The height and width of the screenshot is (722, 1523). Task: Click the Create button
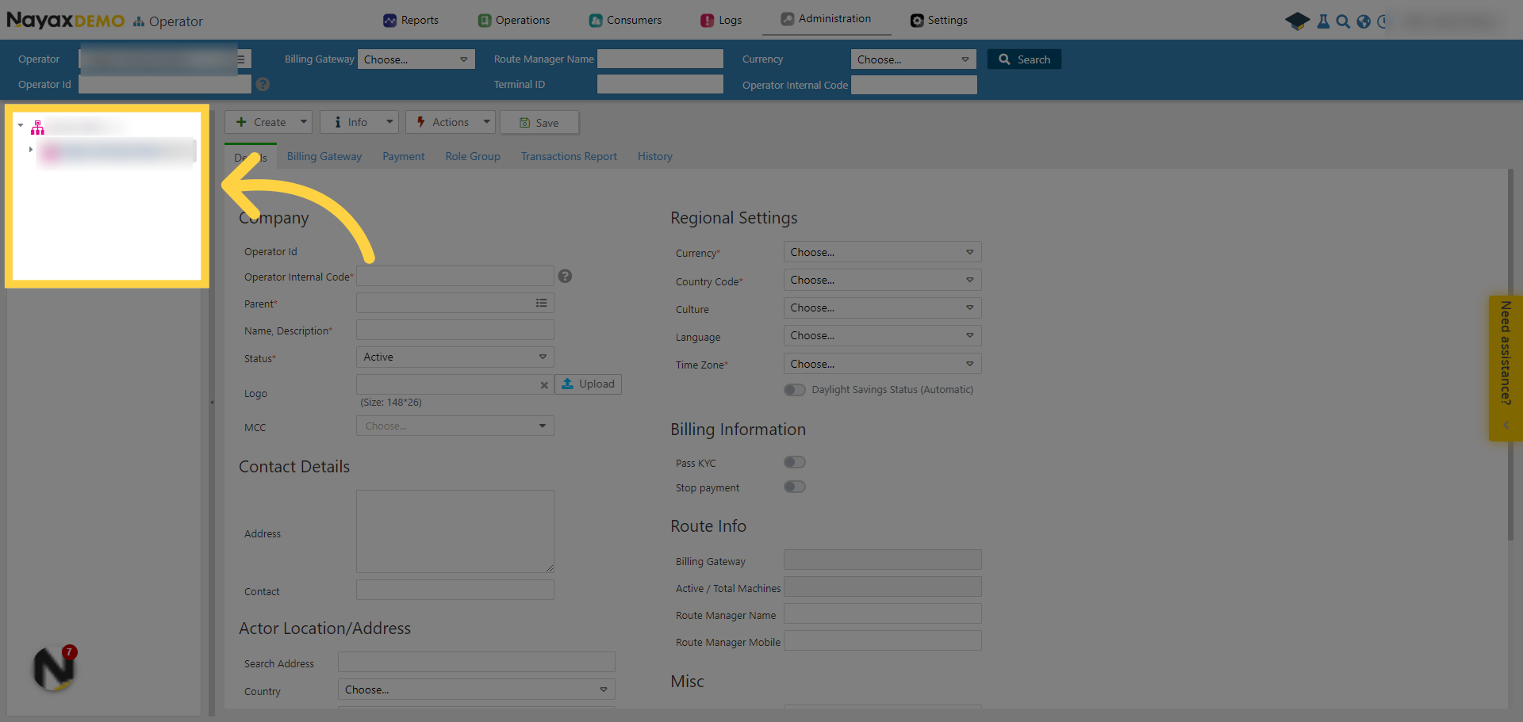[x=262, y=122]
